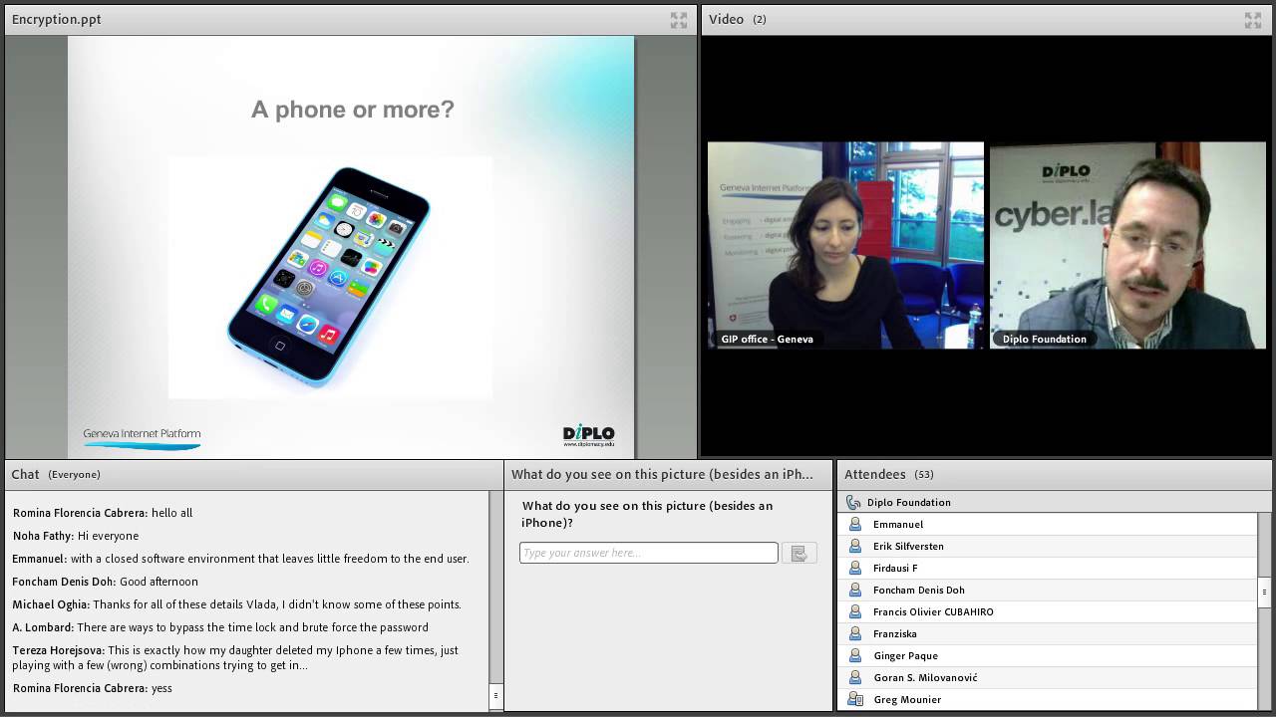Viewport: 1276px width, 717px height.
Task: Click Romina's chat message "hello all"
Action: [103, 513]
